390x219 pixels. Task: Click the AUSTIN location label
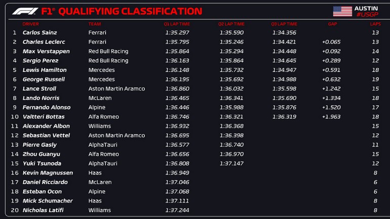pos(366,8)
